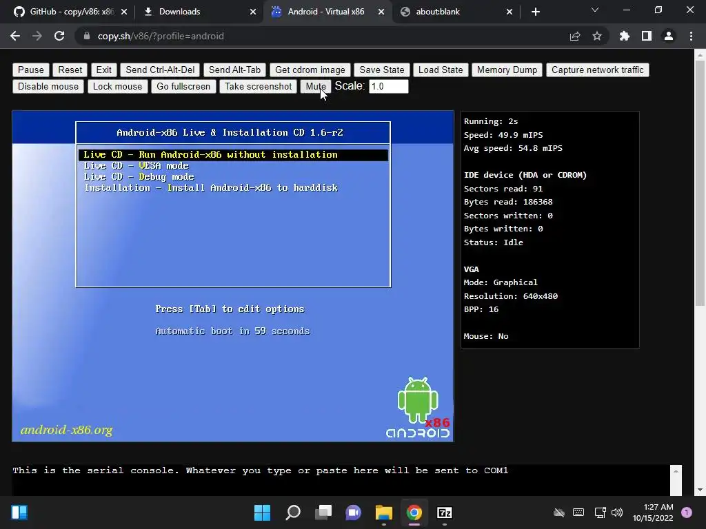This screenshot has height=529, width=706.
Task: Reload the page with the refresh icon
Action: tap(59, 36)
